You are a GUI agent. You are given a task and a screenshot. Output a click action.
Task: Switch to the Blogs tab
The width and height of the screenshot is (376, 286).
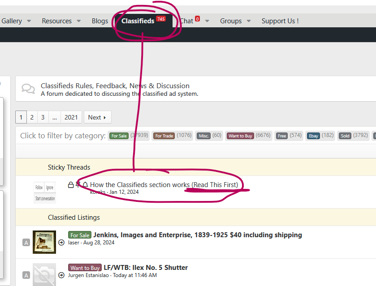(x=100, y=21)
